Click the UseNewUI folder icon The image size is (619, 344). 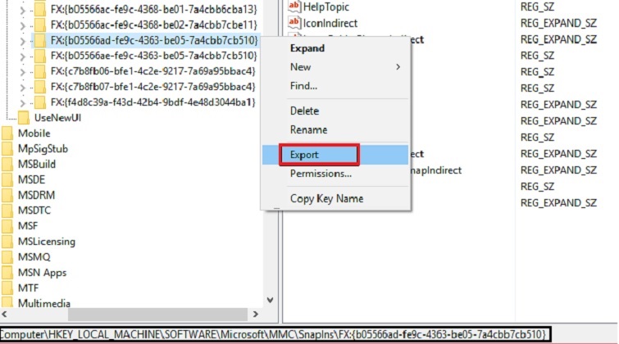(x=24, y=118)
